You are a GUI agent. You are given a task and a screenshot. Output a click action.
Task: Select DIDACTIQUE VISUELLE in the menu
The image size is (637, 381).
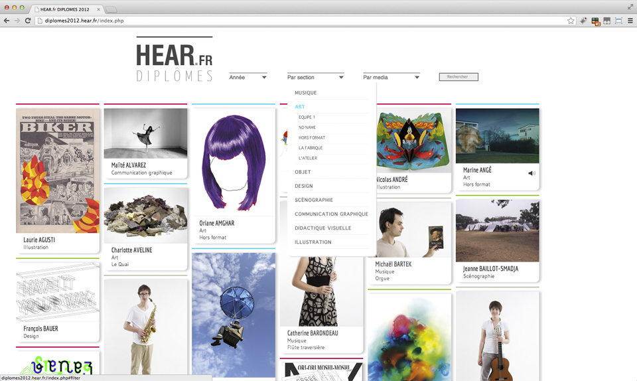(323, 228)
